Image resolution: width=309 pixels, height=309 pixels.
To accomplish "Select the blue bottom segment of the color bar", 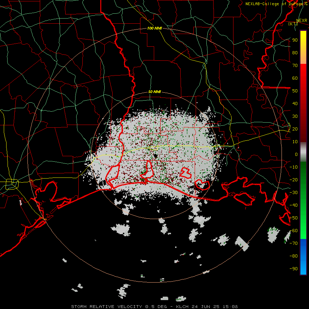I will pyautogui.click(x=303, y=256).
